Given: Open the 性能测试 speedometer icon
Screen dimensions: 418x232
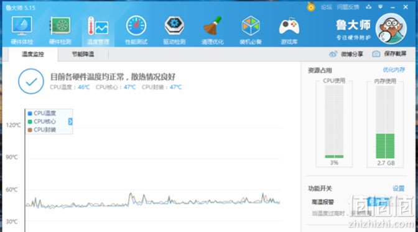Looking at the screenshot, I should [136, 30].
